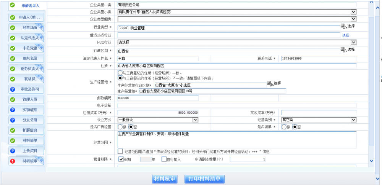Click the green check icon beside 申请表录入

(x=13, y=5)
